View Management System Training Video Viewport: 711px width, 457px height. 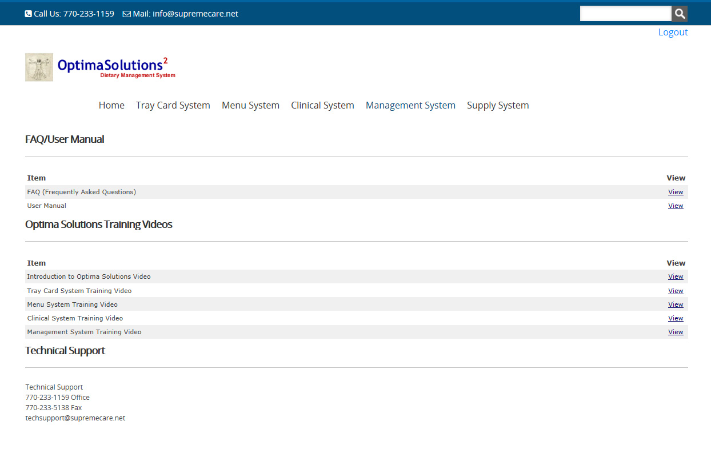[676, 332]
